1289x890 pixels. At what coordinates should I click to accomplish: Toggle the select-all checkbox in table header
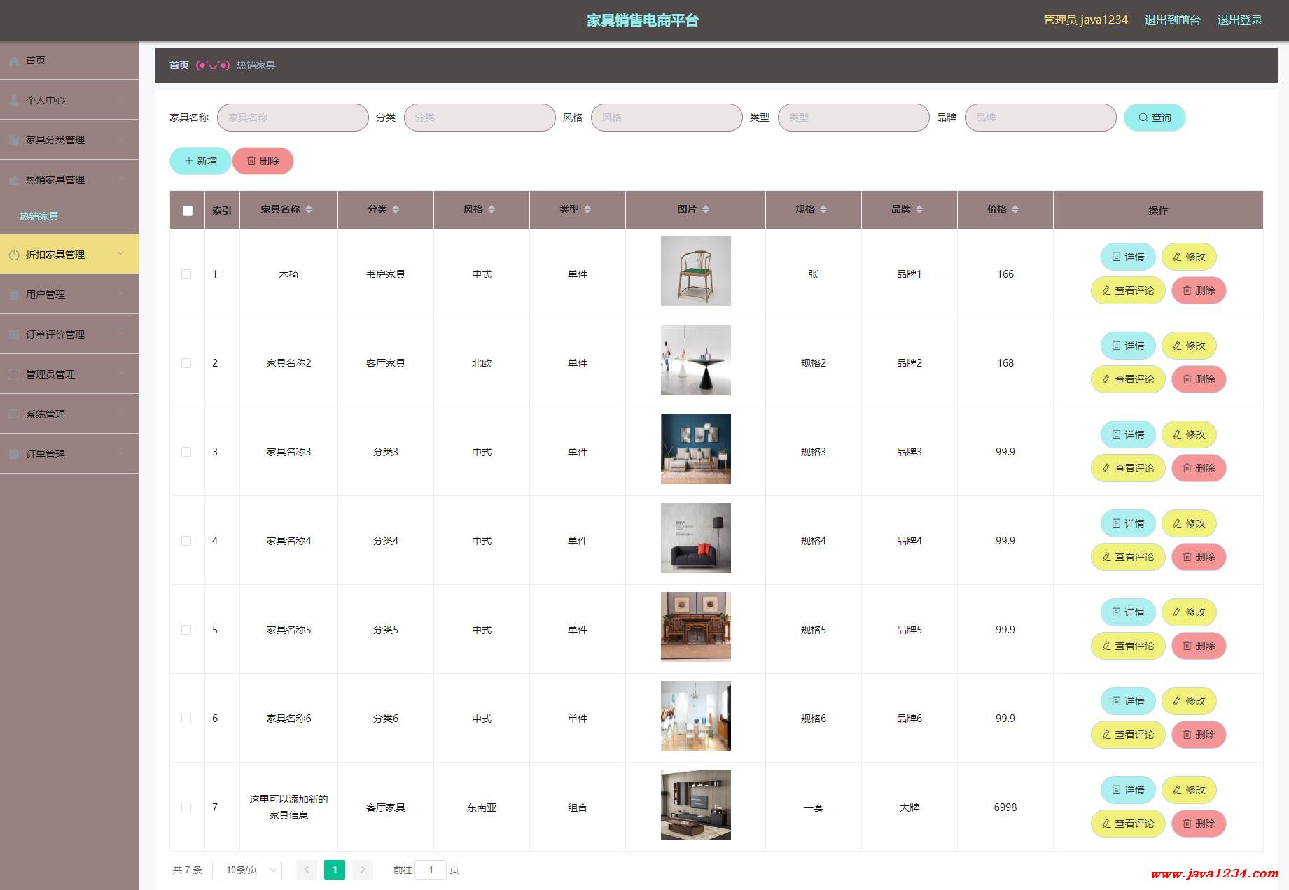[x=188, y=211]
